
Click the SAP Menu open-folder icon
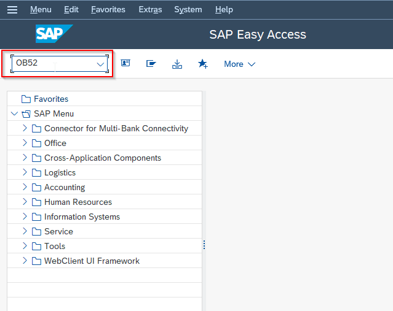(26, 113)
